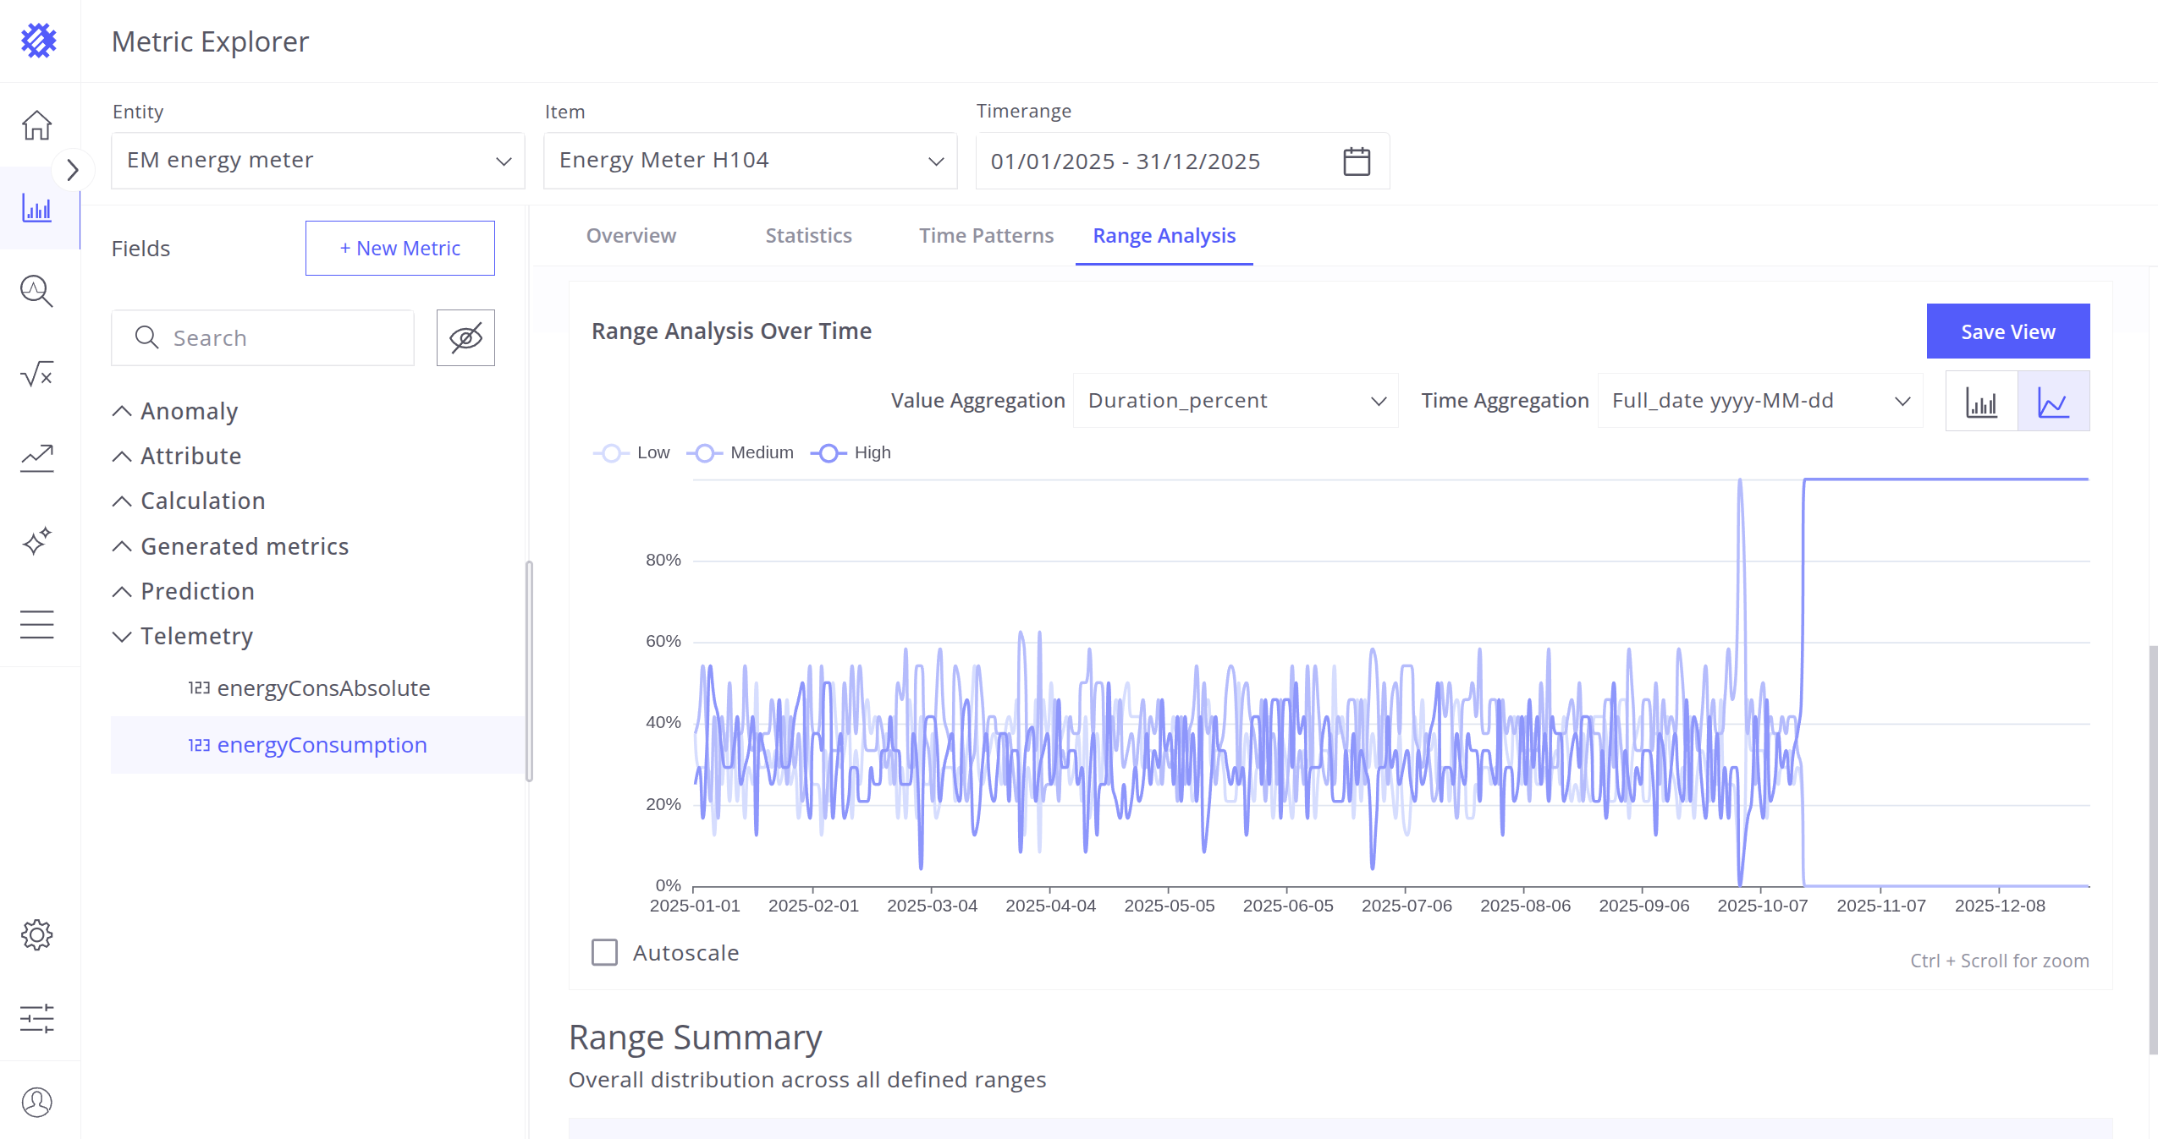Click the sparkle AI sidebar icon

click(36, 540)
